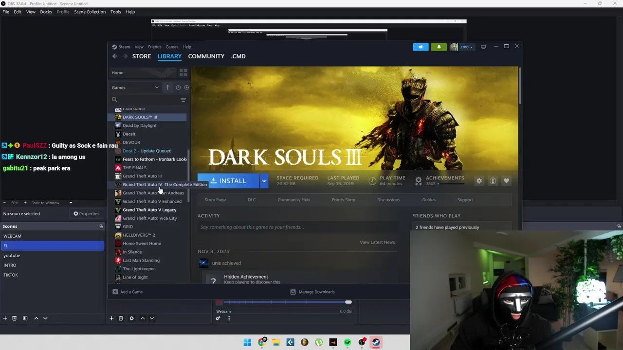Image resolution: width=623 pixels, height=350 pixels.
Task: Open audio mixer three-dot menu
Action: coord(229,318)
